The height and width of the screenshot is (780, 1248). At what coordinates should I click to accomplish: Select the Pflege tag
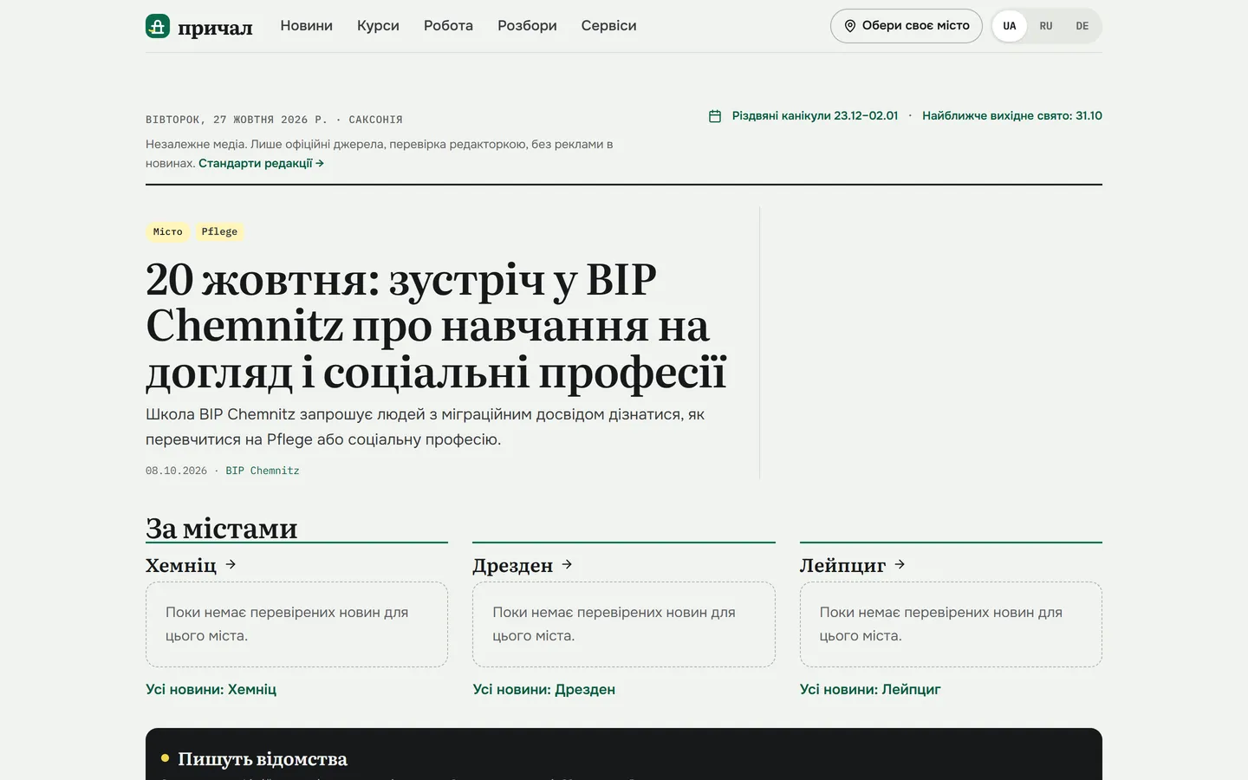point(219,231)
